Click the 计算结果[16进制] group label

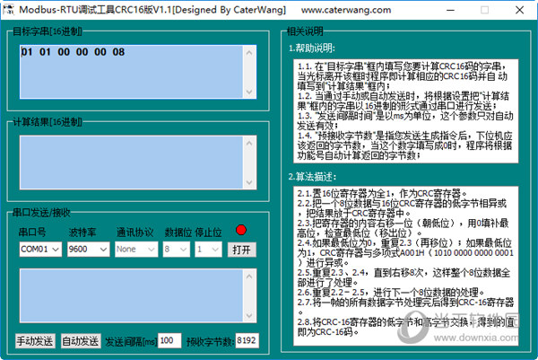coord(48,122)
